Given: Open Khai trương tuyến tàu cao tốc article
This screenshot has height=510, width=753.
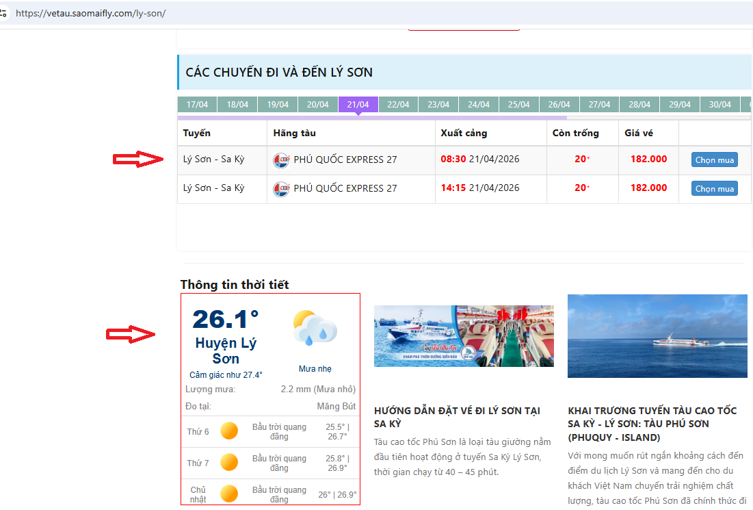Looking at the screenshot, I should [652, 424].
